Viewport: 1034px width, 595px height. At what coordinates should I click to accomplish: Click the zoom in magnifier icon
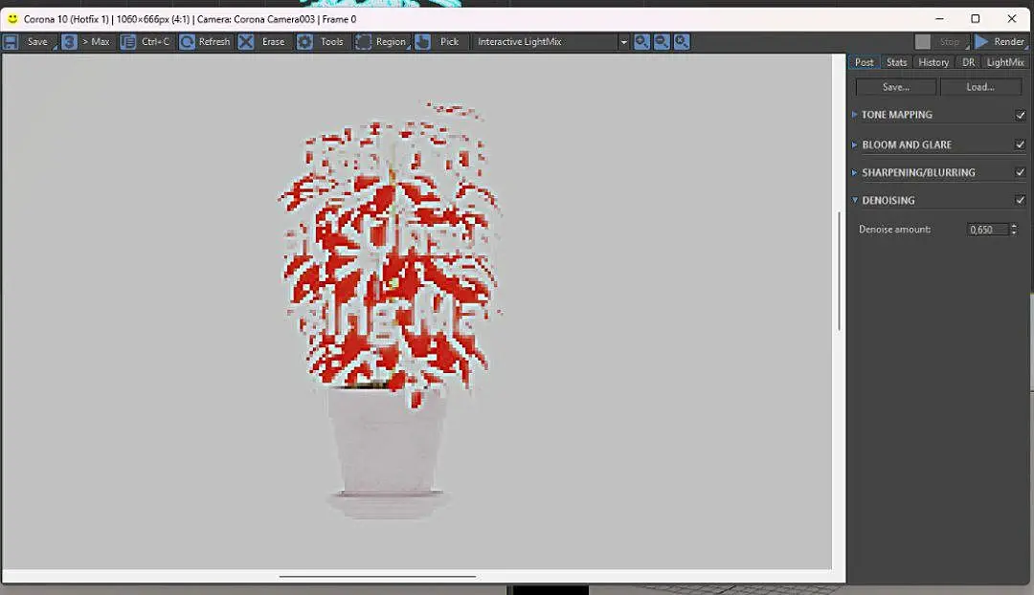point(641,42)
